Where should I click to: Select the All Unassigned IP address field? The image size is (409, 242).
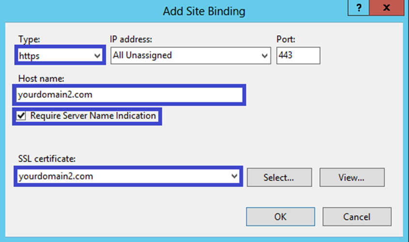(184, 56)
